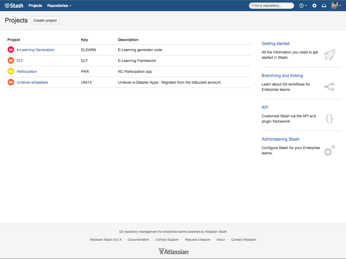Select the PAR key cell
The height and width of the screenshot is (259, 346).
pyautogui.click(x=85, y=71)
